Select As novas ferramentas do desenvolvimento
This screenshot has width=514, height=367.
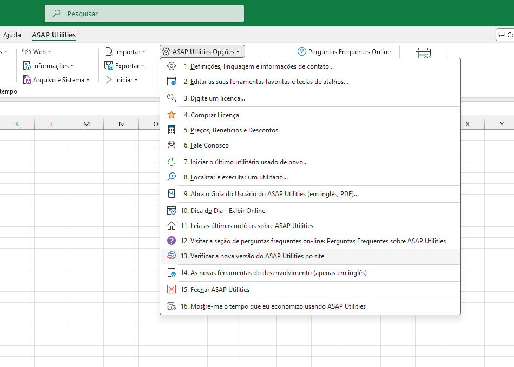(310, 273)
